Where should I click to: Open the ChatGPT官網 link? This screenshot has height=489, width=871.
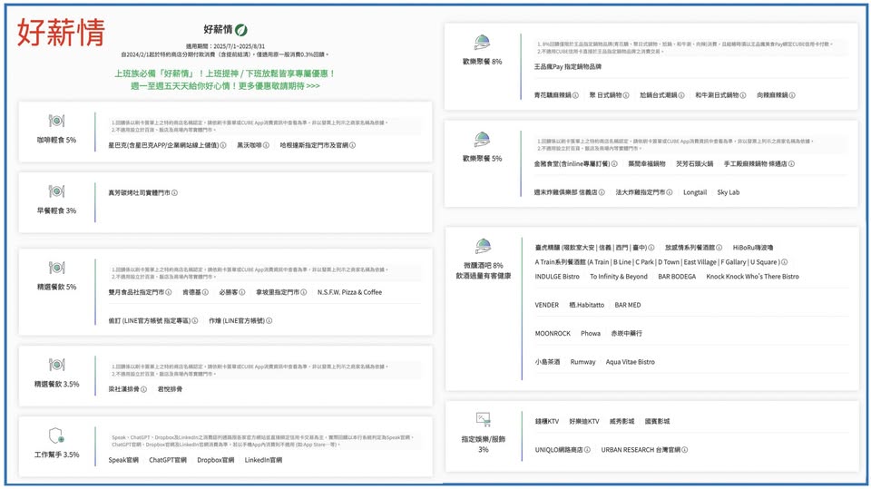168,460
